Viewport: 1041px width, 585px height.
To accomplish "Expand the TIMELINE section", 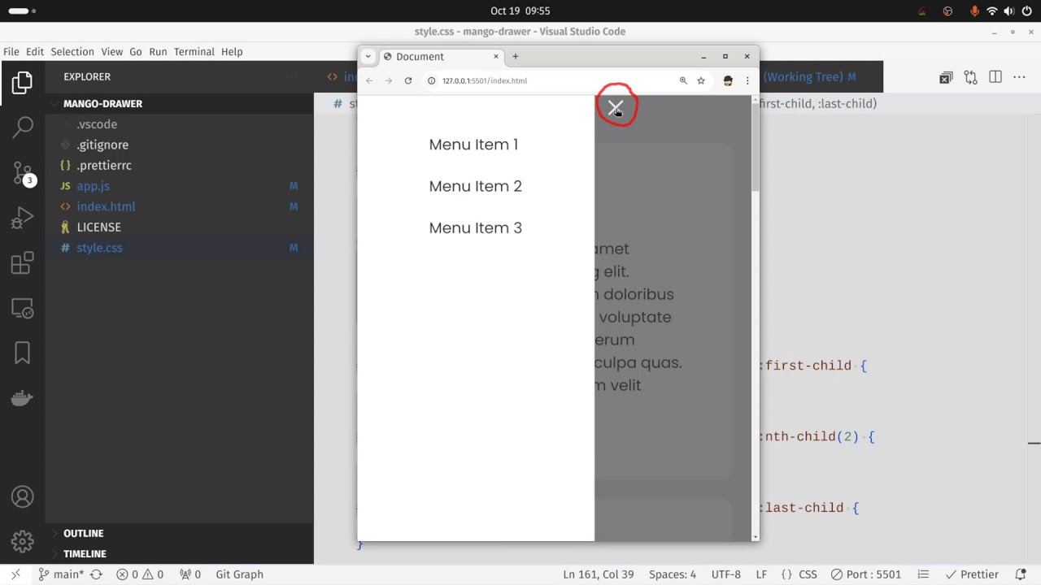I will click(179, 554).
